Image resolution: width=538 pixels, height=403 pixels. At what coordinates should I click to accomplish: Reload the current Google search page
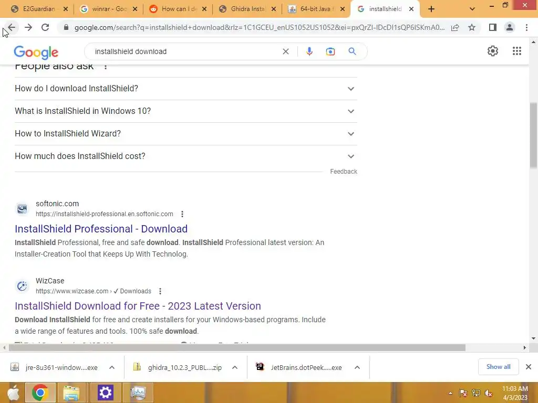coord(45,27)
